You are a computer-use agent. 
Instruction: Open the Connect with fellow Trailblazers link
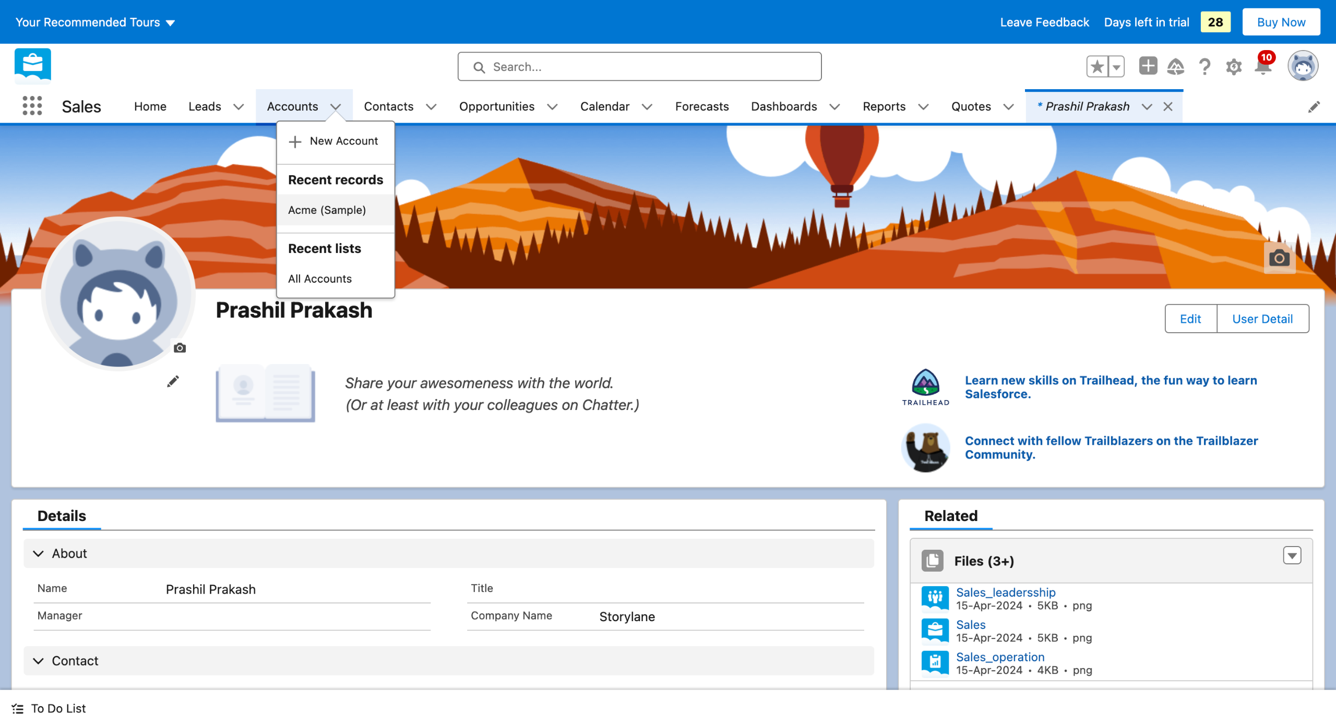tap(1111, 447)
